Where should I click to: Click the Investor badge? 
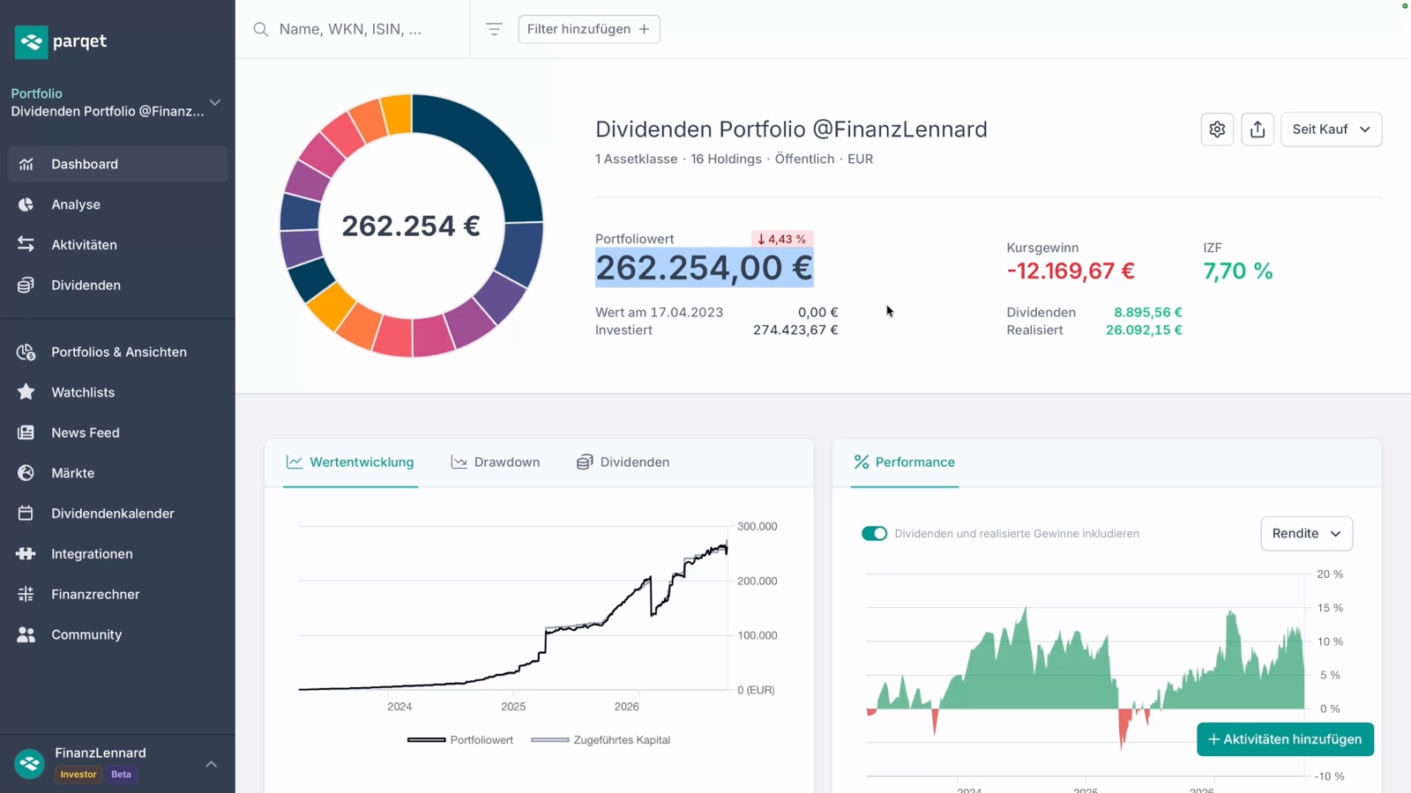[x=78, y=774]
